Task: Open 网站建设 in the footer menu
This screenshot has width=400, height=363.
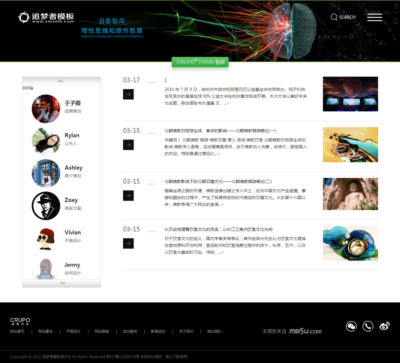Action: (x=45, y=332)
